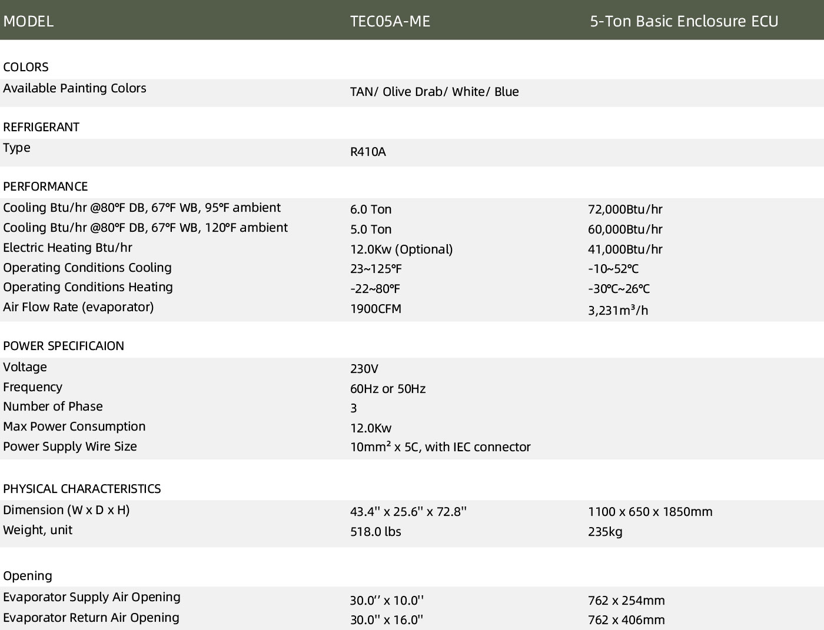This screenshot has height=630, width=824.
Task: Select the 518.0 lbs value
Action: point(376,532)
